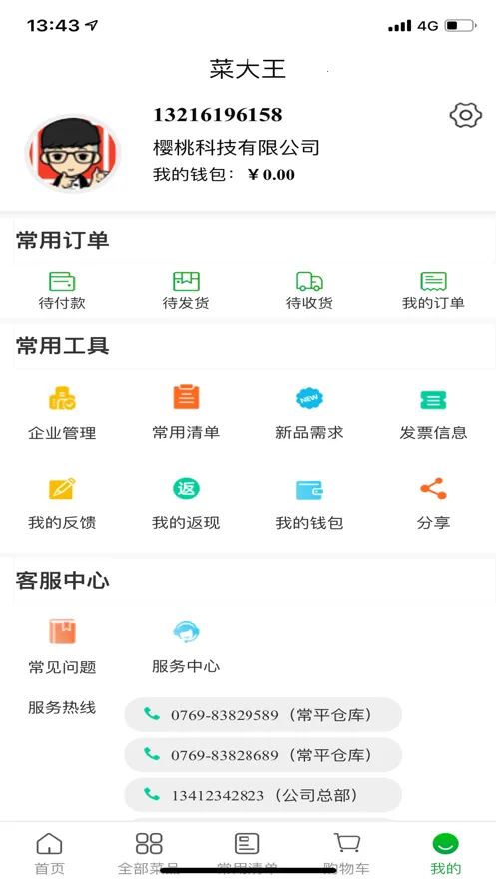Tap the user avatar picture
The width and height of the screenshot is (496, 882).
click(x=73, y=153)
